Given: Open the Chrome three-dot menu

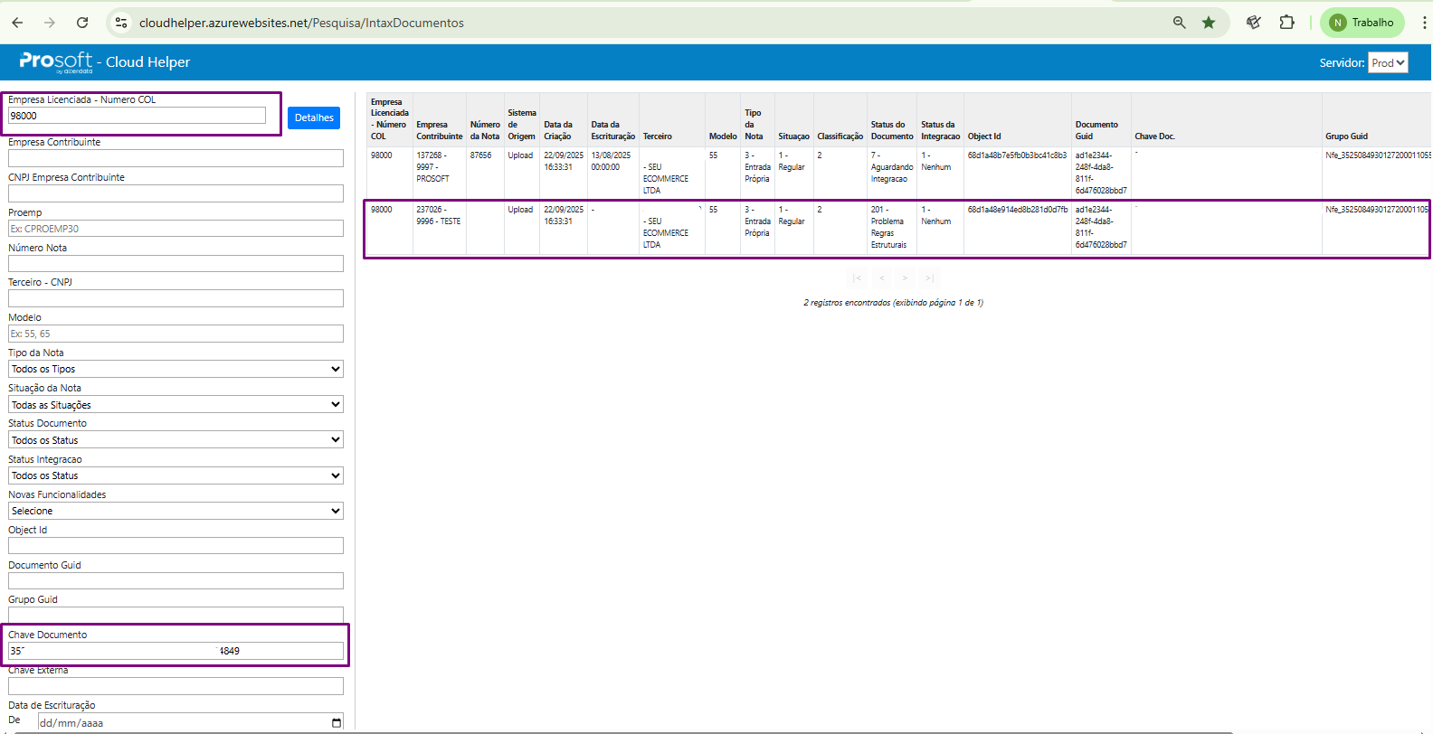Looking at the screenshot, I should coord(1424,23).
